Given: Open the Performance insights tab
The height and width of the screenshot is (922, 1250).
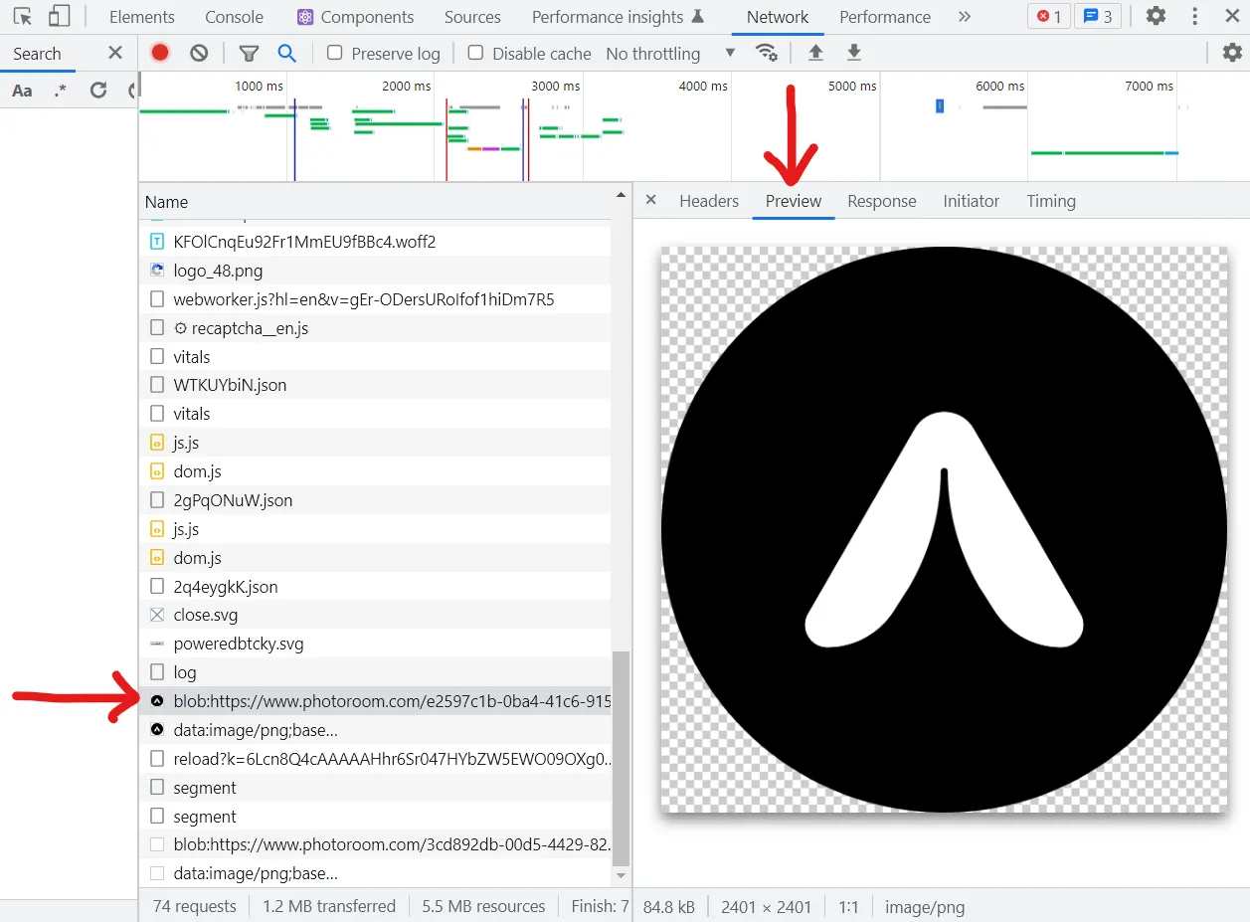Looking at the screenshot, I should pyautogui.click(x=618, y=17).
